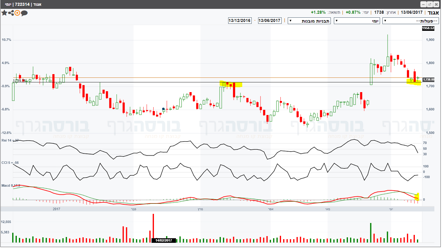442x248 pixels.
Task: Click the Macd 8,17,9 indicator label
Action: [11, 185]
